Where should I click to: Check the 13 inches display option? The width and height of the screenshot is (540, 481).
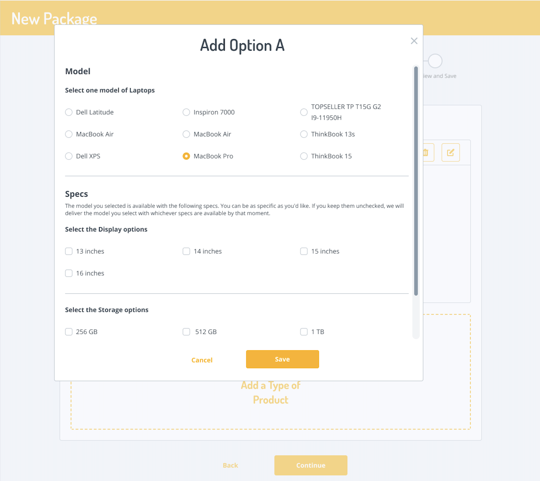coord(69,251)
